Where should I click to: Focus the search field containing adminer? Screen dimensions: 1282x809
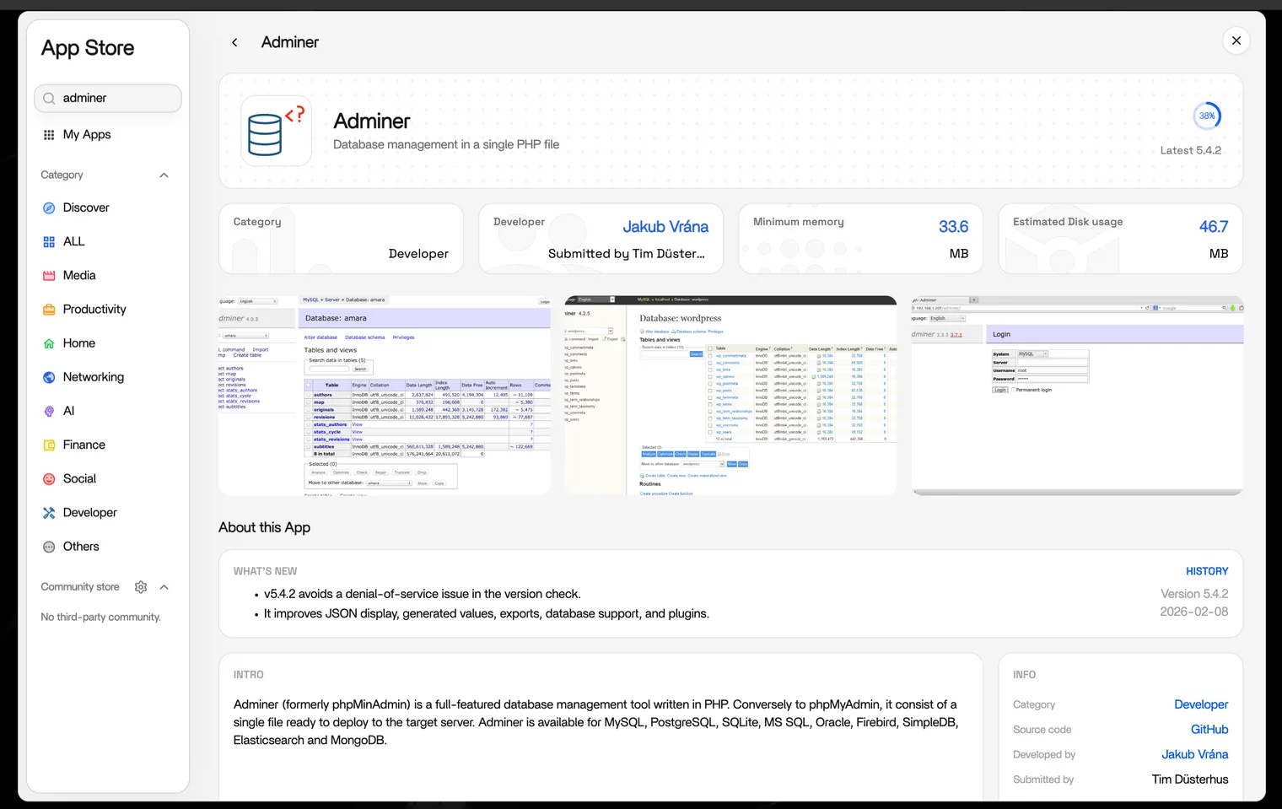coord(108,98)
